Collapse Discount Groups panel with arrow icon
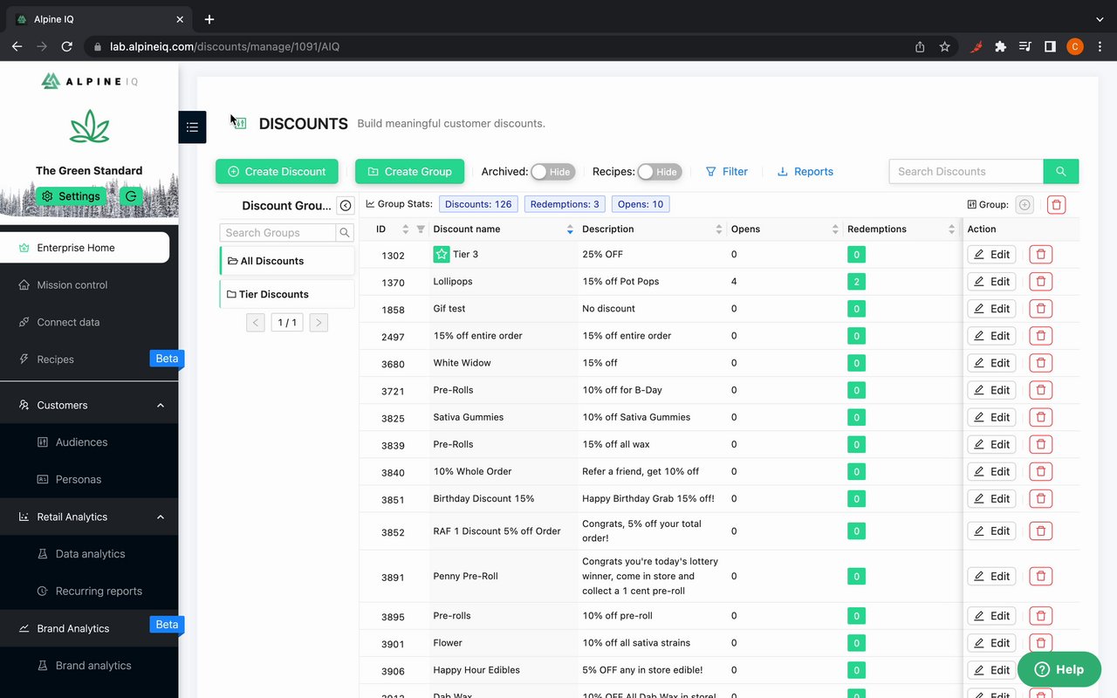The width and height of the screenshot is (1117, 698). 346,206
